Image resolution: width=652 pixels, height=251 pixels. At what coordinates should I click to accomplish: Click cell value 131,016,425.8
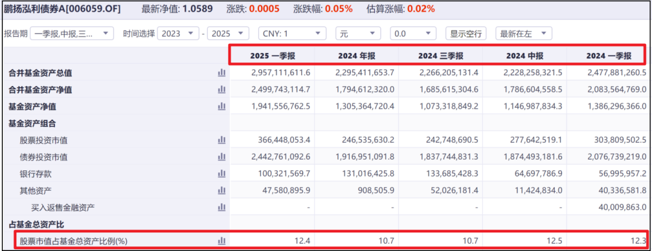click(x=368, y=173)
